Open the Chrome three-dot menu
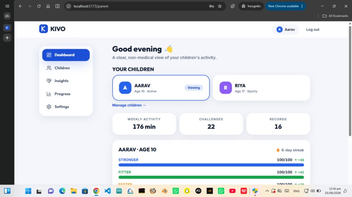Screen dimensions: 352x197 tap(302, 6)
